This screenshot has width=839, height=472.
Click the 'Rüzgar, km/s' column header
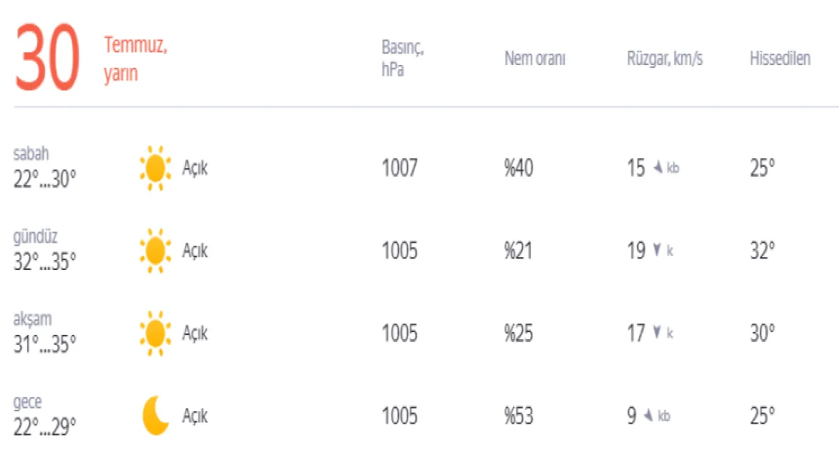(x=665, y=59)
